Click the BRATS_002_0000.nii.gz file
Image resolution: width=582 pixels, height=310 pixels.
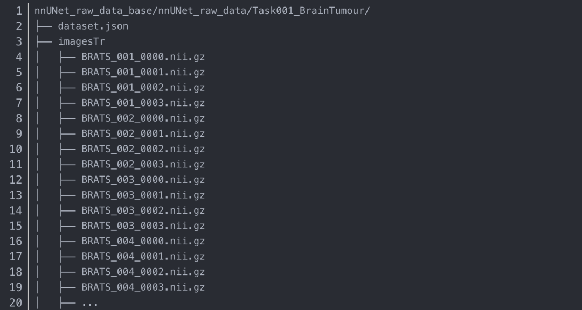[143, 118]
